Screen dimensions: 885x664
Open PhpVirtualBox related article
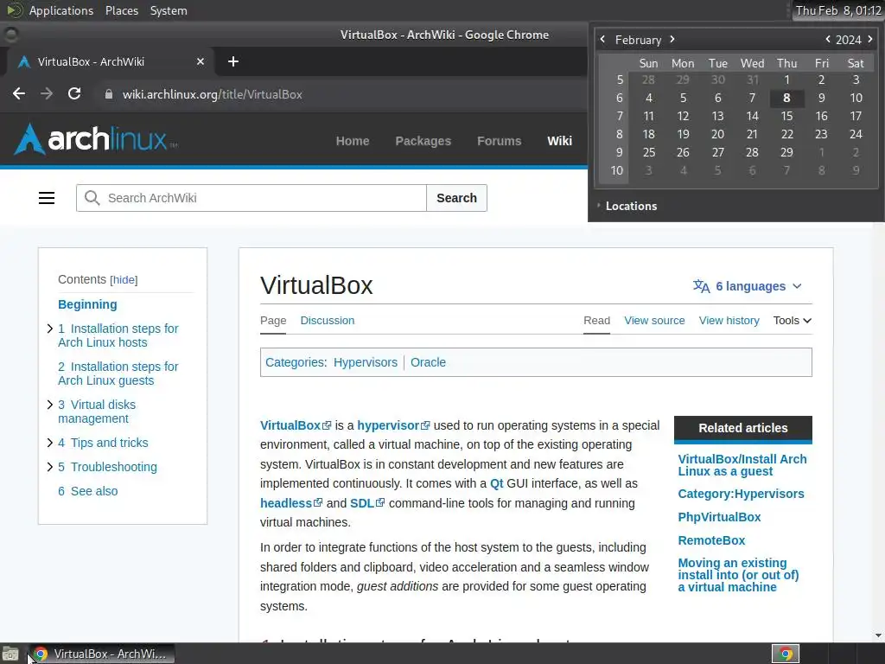(719, 517)
